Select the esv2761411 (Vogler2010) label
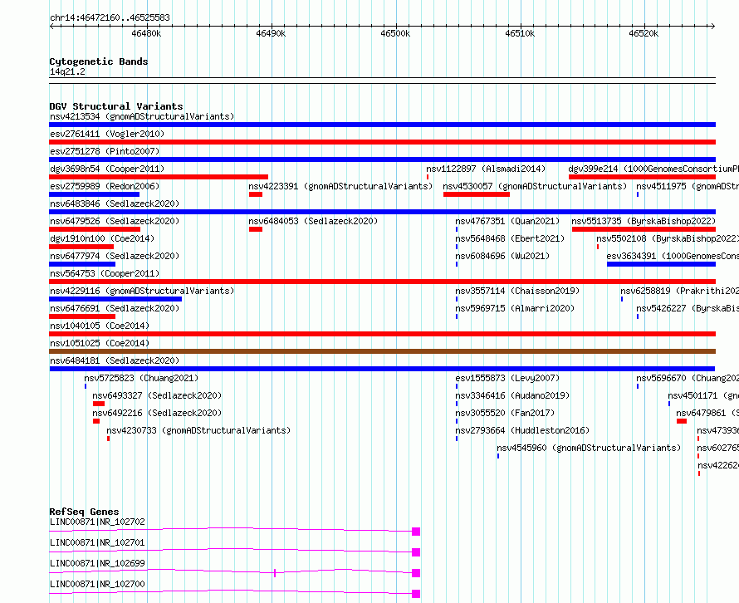Viewport: 739px width, 603px height. [x=107, y=134]
